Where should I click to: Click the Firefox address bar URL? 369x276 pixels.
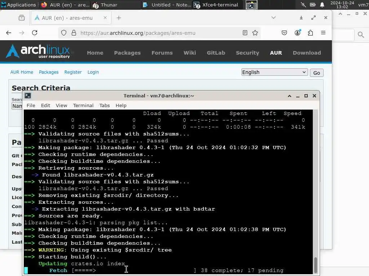[138, 33]
